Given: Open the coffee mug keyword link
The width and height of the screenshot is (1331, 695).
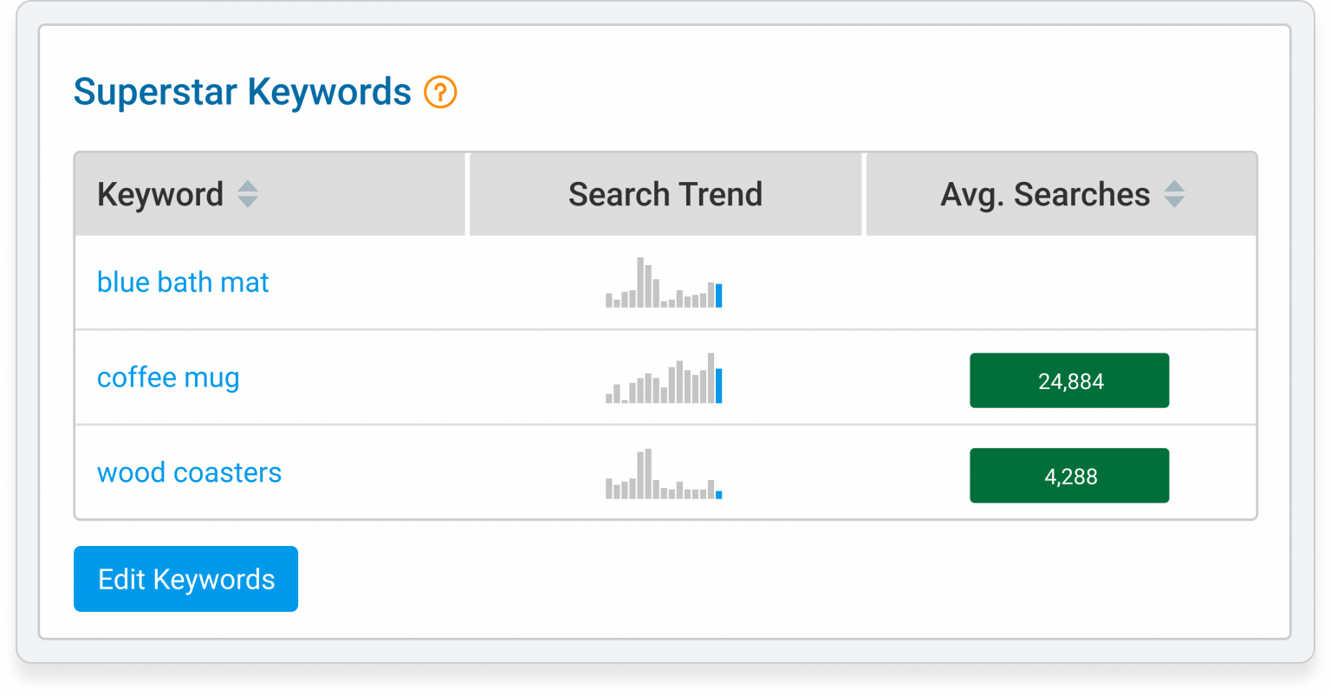Looking at the screenshot, I should click(168, 378).
